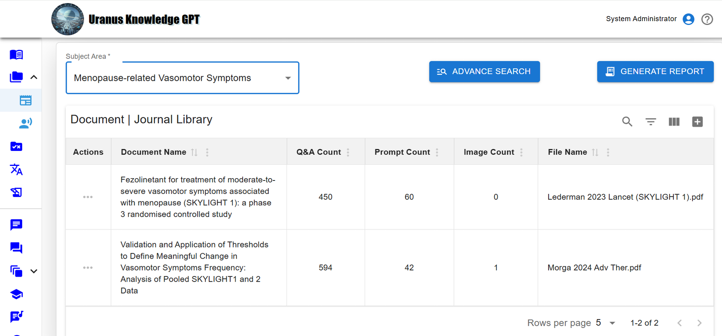Image resolution: width=722 pixels, height=336 pixels.
Task: Click the Document | Journal Library title
Action: (141, 120)
